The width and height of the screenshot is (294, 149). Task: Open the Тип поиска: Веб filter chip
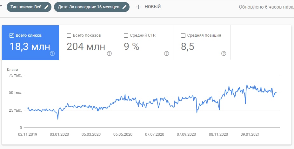[x=29, y=7]
